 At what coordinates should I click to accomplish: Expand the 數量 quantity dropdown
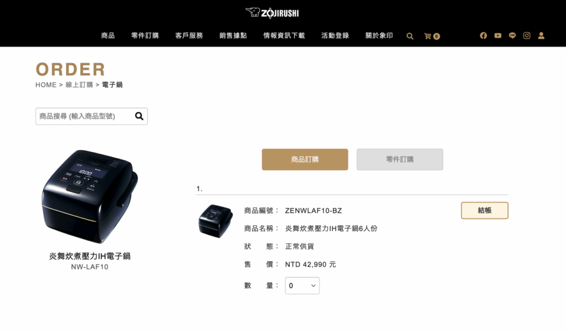point(302,286)
